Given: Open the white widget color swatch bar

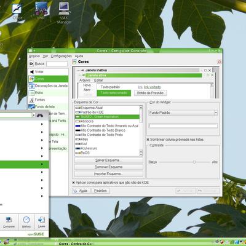Looking at the screenshot, I should [x=183, y=125].
